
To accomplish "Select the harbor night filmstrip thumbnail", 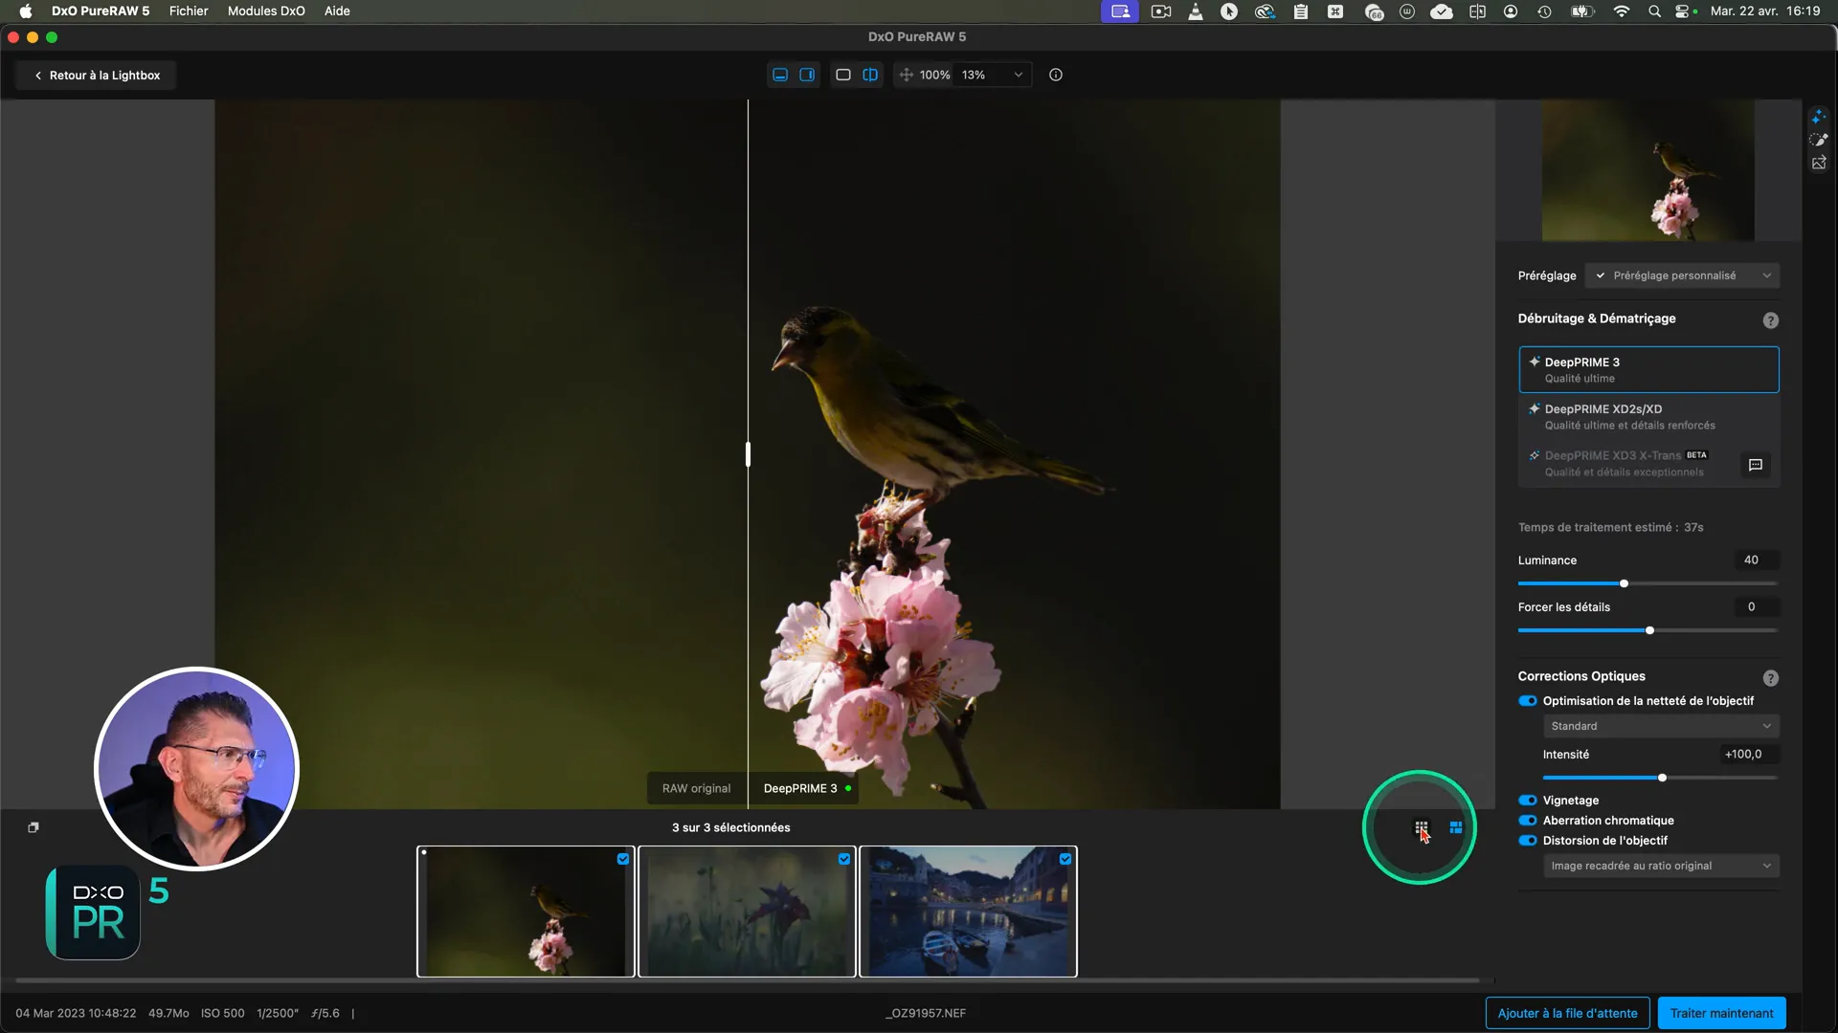I will point(968,912).
